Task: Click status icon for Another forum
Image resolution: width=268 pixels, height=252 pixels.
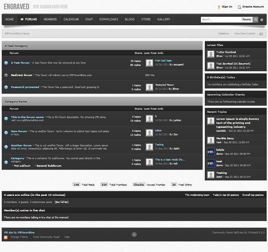Action: tap(6, 146)
